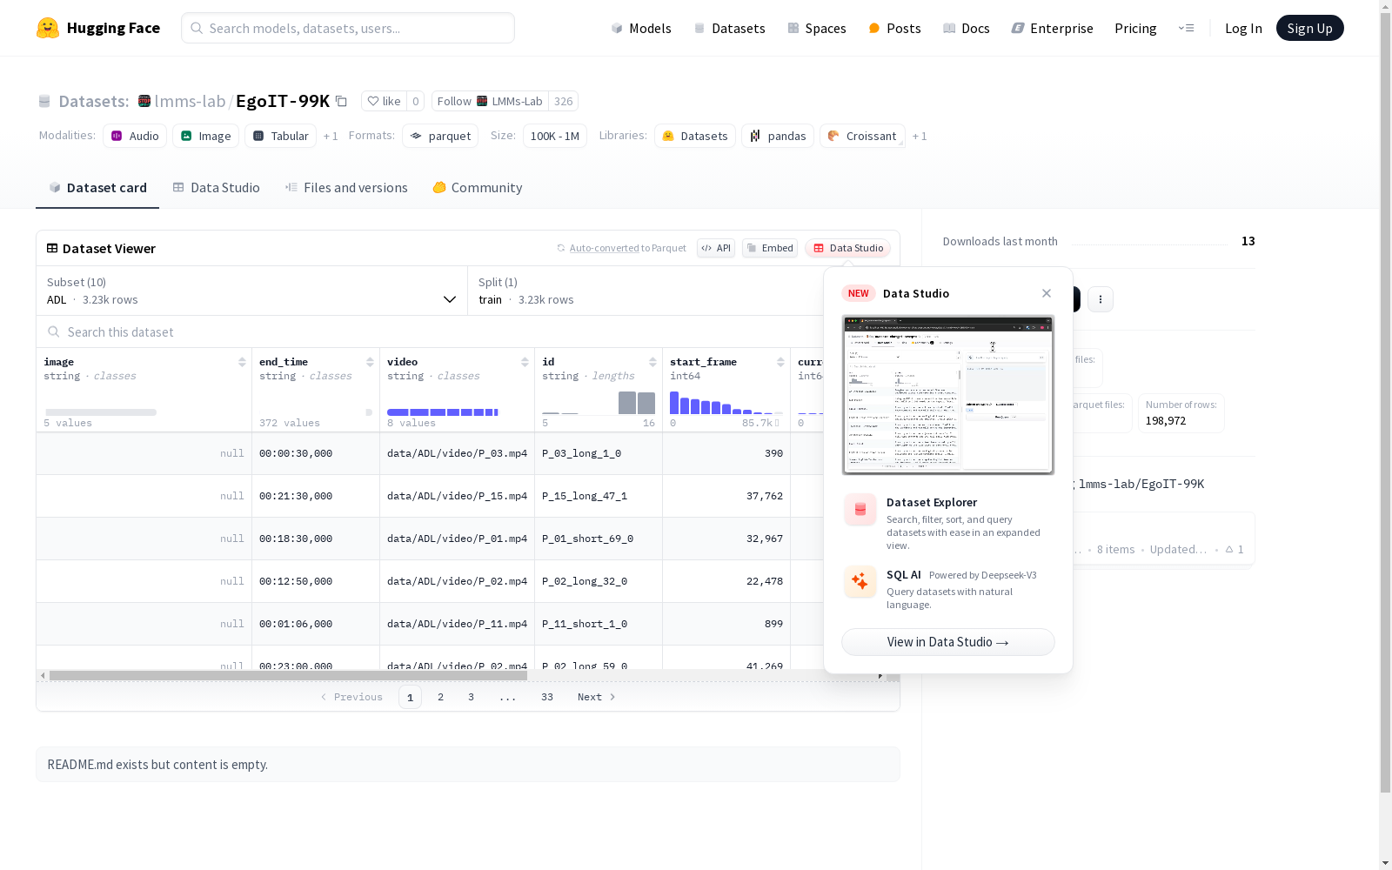Sort by the id column
This screenshot has height=870, width=1392.
[652, 362]
